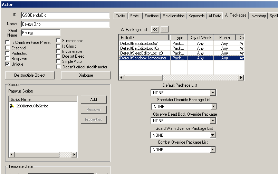Click the Month column header
This screenshot has width=278, height=174.
coord(224,38)
